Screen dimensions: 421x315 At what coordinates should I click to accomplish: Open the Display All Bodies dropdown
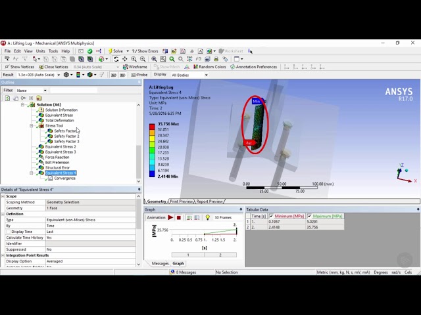[x=206, y=75]
